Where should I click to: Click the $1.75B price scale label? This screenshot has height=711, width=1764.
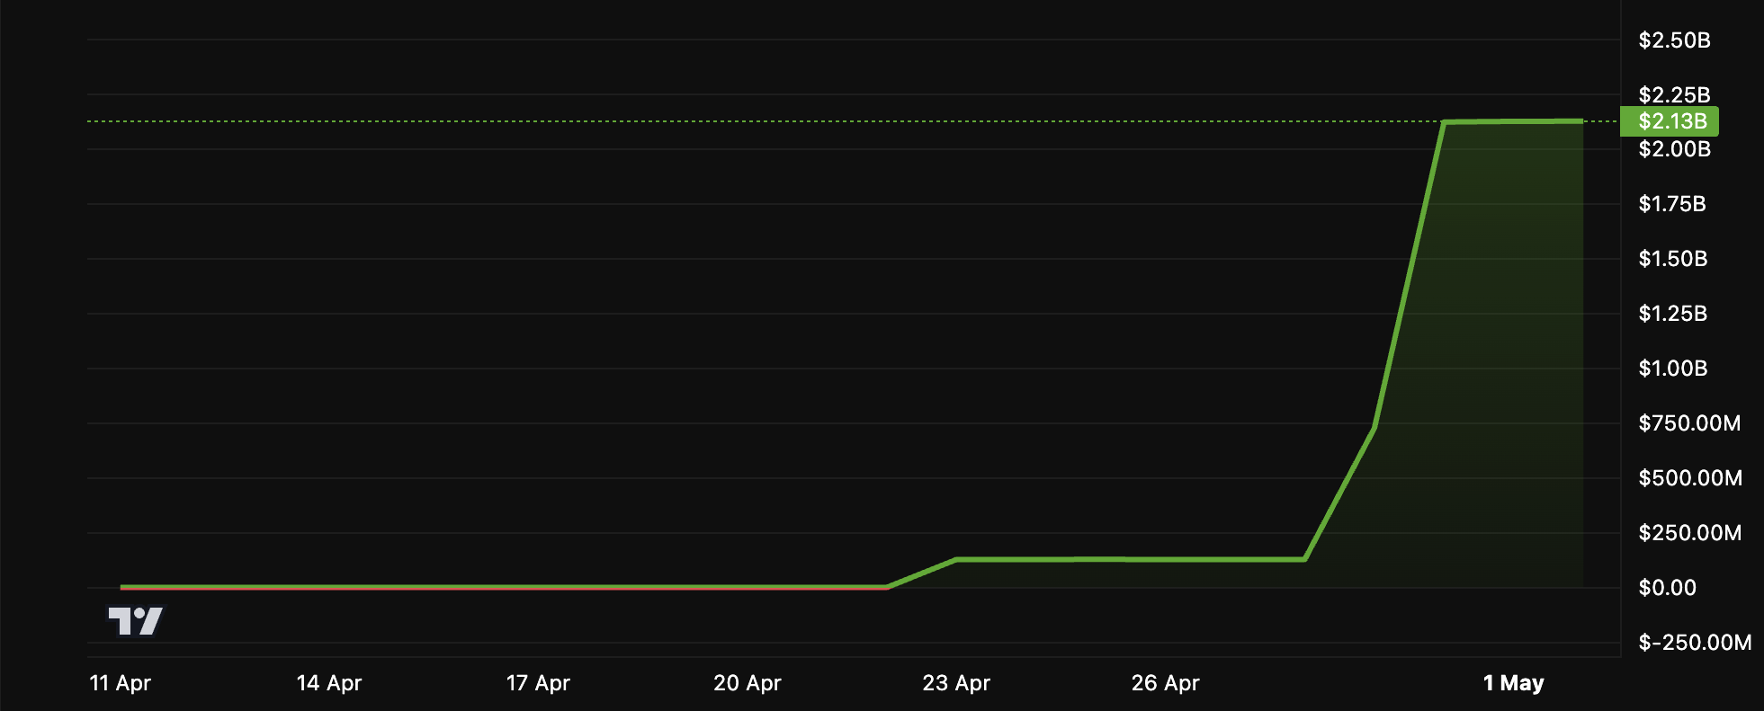click(x=1672, y=204)
